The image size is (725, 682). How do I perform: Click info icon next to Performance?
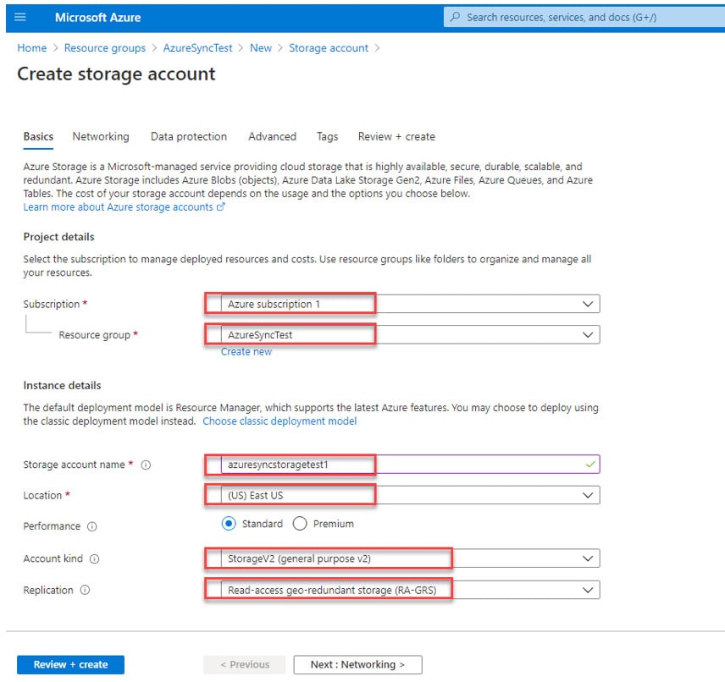coord(92,526)
